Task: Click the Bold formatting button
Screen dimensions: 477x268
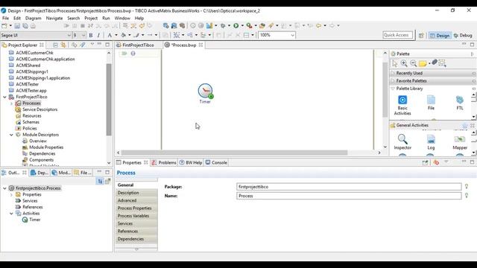Action: click(91, 35)
